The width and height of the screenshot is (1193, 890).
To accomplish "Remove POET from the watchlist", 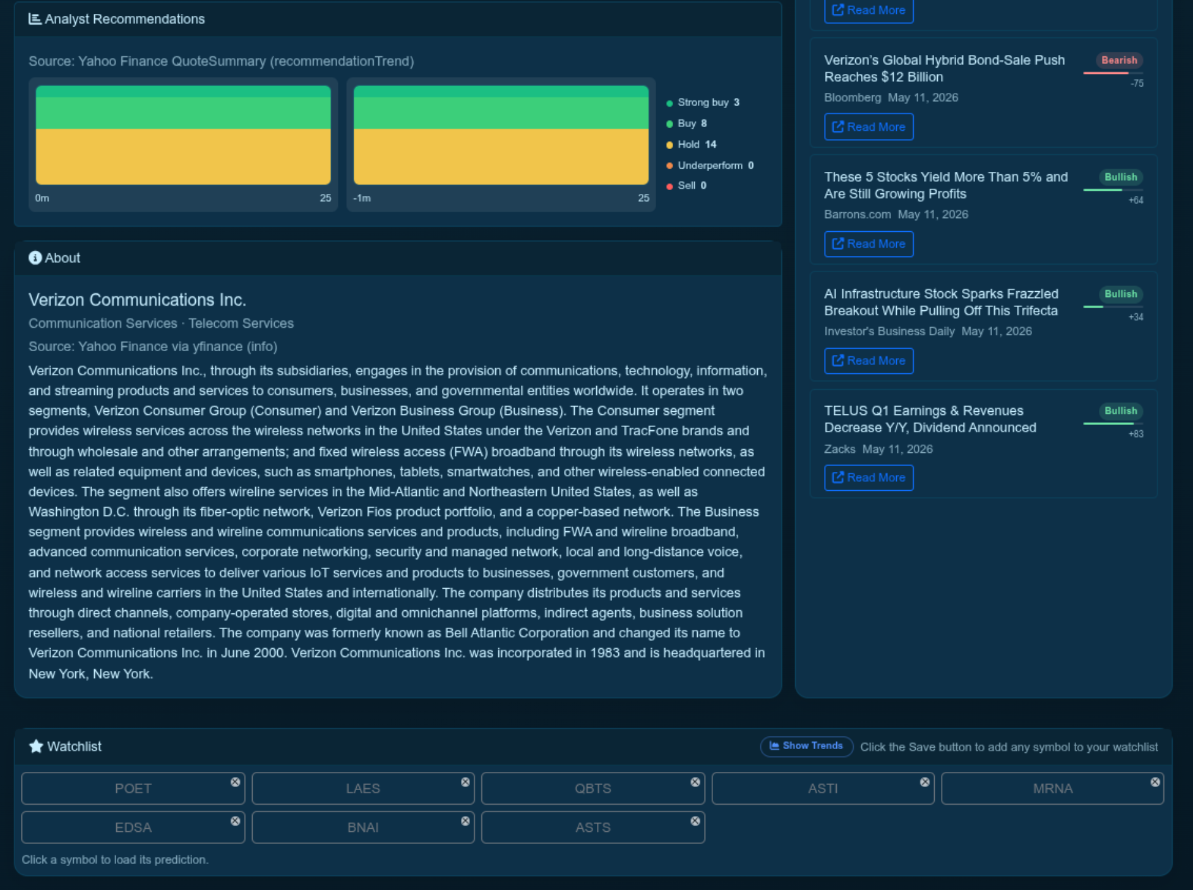I will (x=235, y=782).
